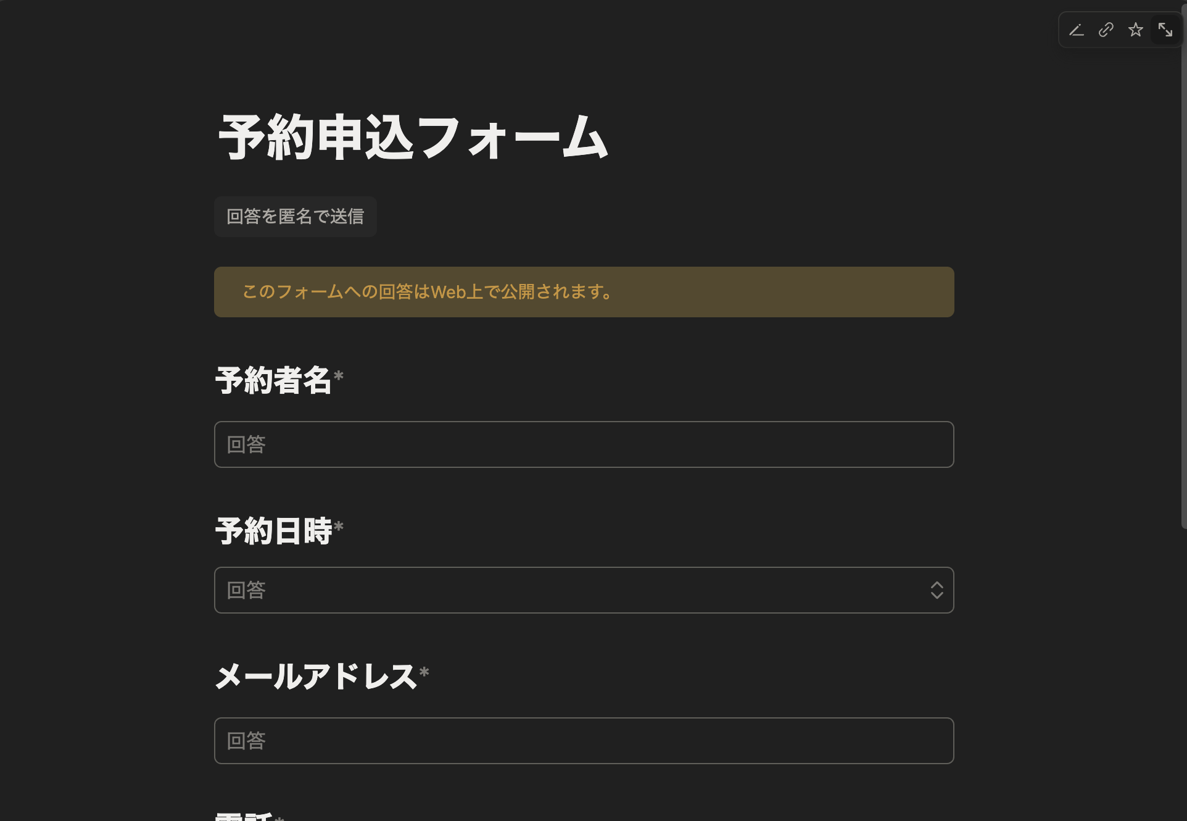The height and width of the screenshot is (821, 1187).
Task: Click the highlighted warning notice bar
Action: pyautogui.click(x=584, y=292)
